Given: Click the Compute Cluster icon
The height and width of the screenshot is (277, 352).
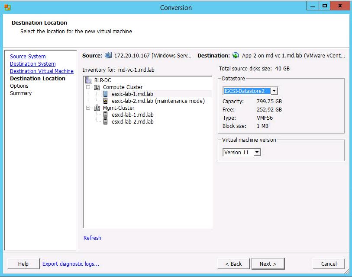Looking at the screenshot, I should click(97, 87).
